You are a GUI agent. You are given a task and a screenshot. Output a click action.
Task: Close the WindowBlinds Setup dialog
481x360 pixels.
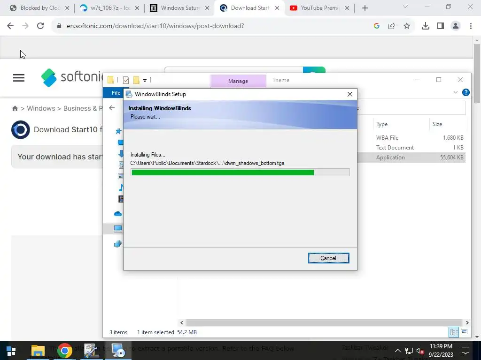(349, 94)
